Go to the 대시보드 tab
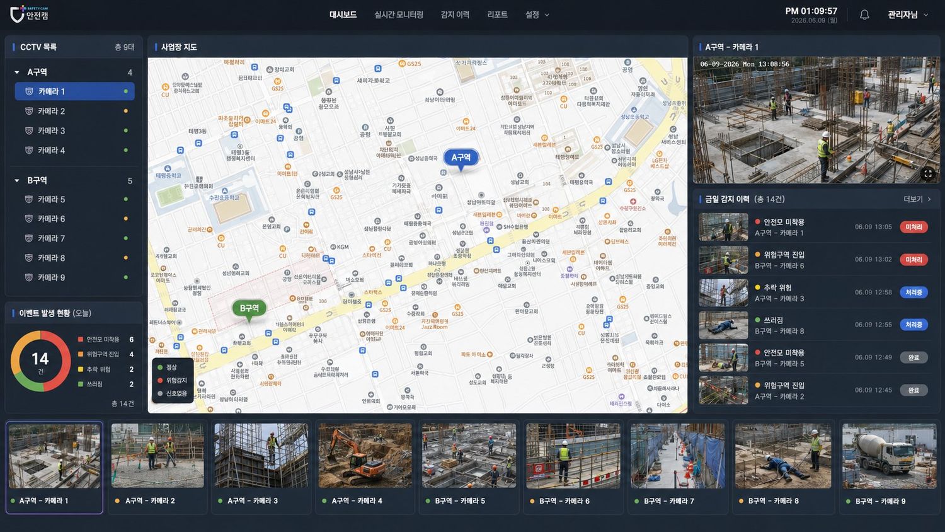 pos(343,14)
